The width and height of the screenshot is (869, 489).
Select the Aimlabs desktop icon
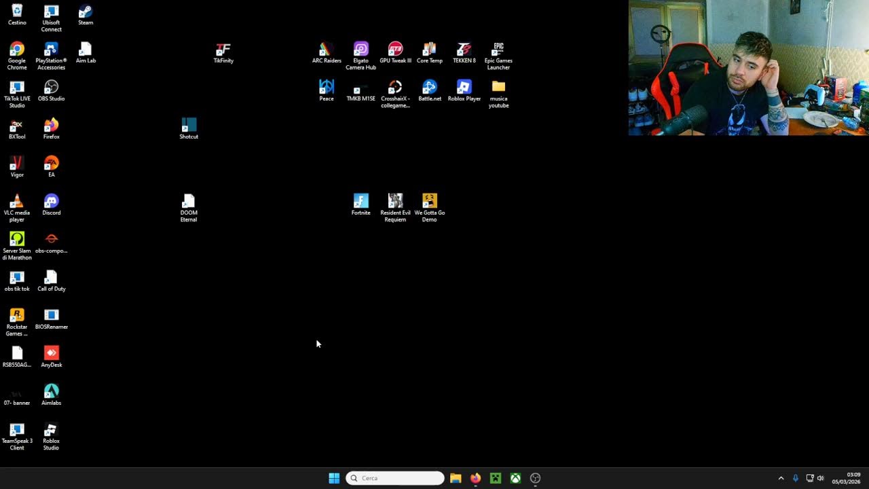51,395
